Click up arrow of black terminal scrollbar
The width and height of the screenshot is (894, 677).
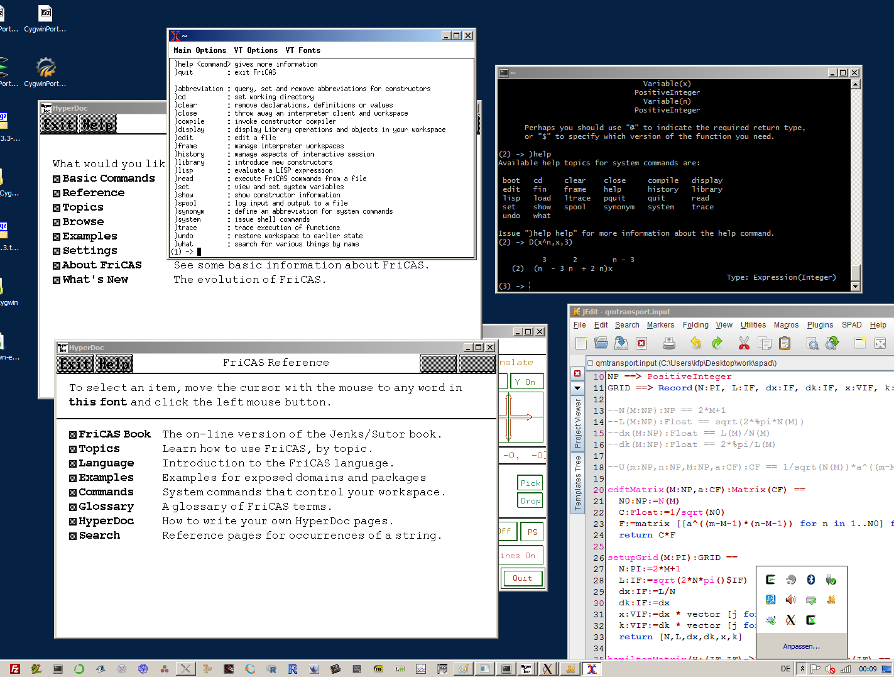854,83
